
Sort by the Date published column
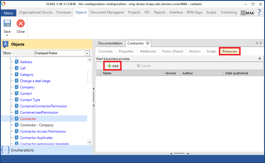click(x=237, y=73)
